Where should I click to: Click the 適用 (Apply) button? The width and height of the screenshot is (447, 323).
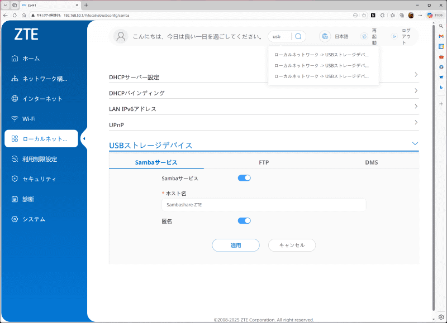pos(235,245)
